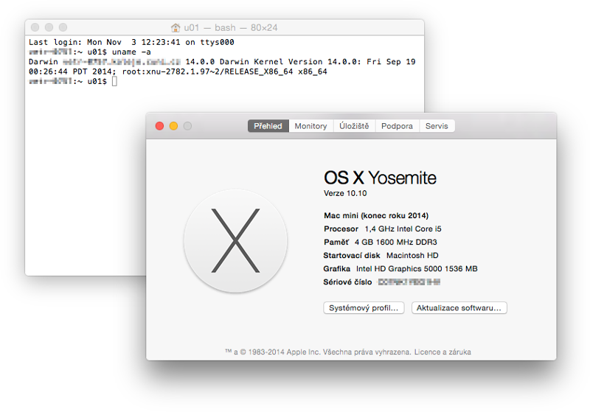Click the 'Licence a záruka' link

442,352
